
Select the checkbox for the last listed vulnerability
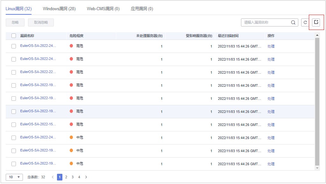pyautogui.click(x=14, y=164)
